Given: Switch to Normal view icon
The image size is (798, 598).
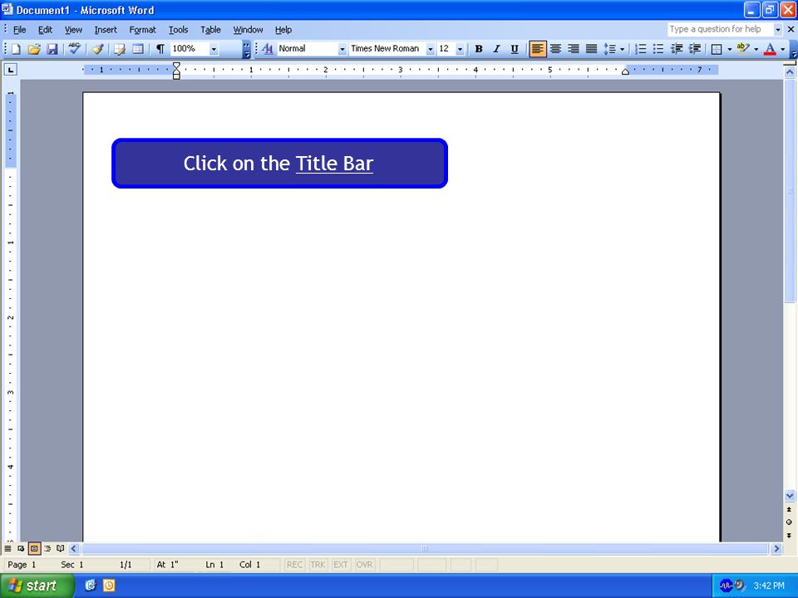Looking at the screenshot, I should point(7,549).
